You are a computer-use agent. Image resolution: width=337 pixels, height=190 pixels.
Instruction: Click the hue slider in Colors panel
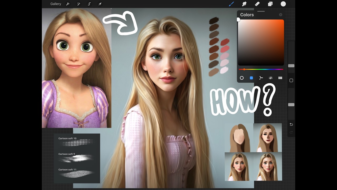(261, 69)
